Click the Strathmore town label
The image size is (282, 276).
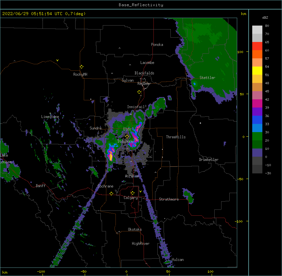point(169,199)
